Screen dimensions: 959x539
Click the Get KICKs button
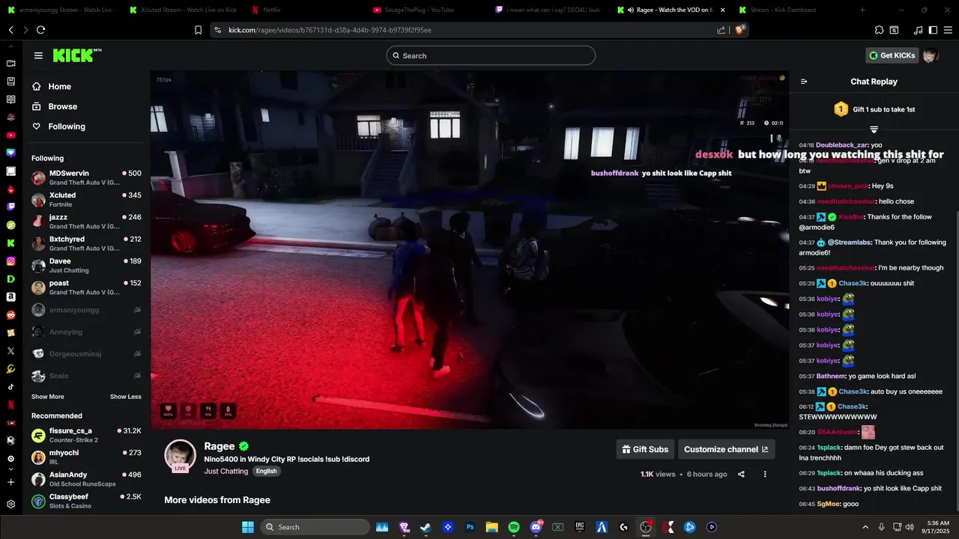(x=892, y=55)
